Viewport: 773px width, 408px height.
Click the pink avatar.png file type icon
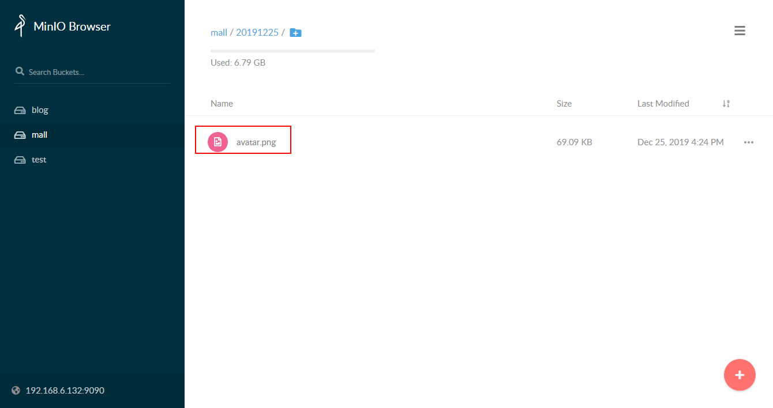tap(217, 142)
